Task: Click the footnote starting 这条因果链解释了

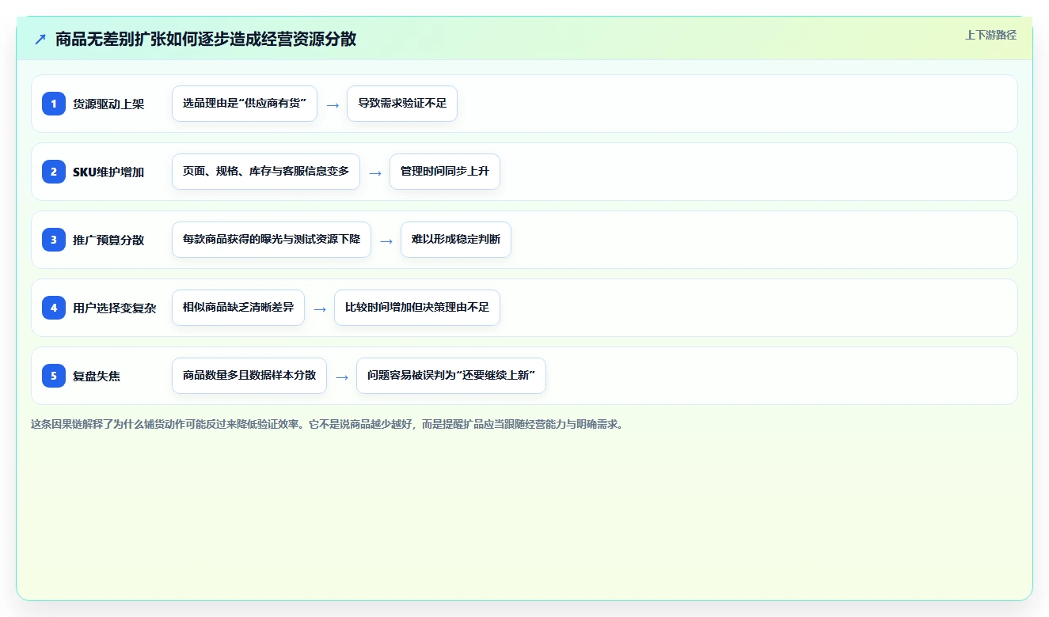Action: coord(328,424)
